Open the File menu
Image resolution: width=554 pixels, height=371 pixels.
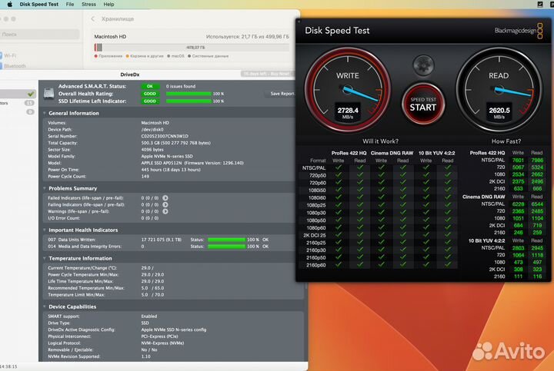[x=70, y=5]
